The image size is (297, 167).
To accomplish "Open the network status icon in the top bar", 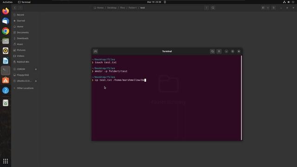I will click(284, 2).
